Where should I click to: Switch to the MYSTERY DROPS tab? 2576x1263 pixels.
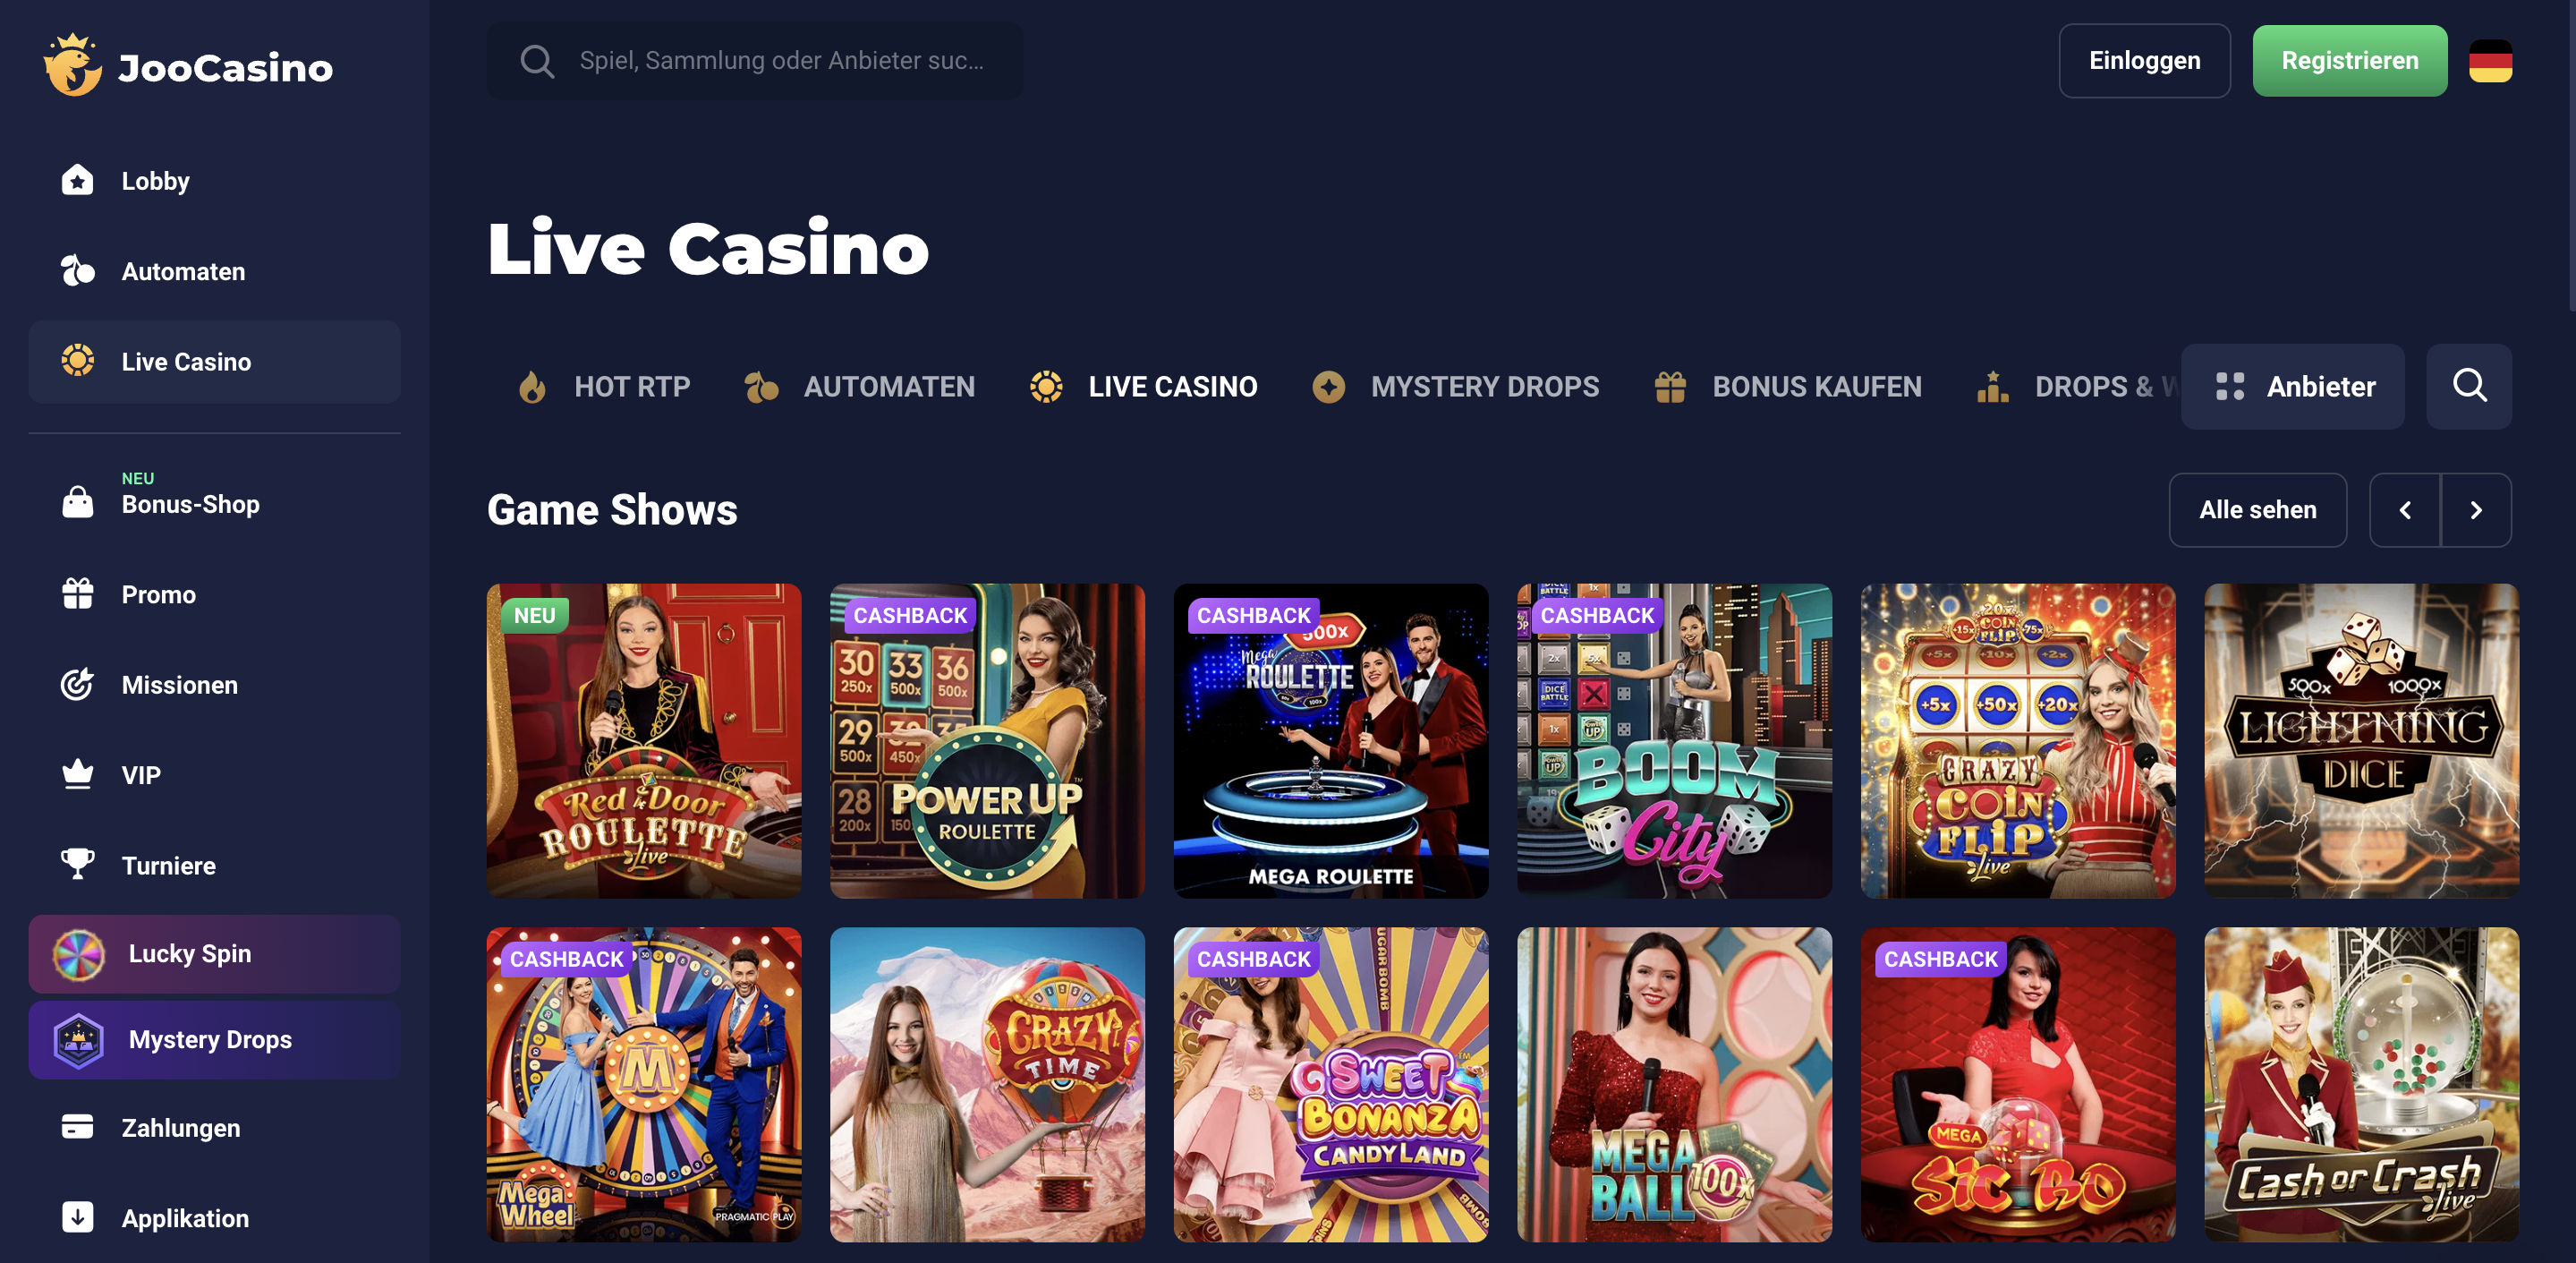point(1456,387)
